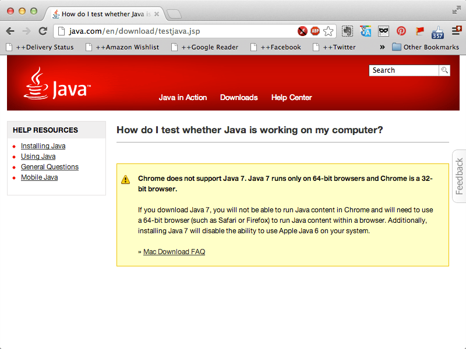The height and width of the screenshot is (349, 466).
Task: Open the ++Amazon Wishlist bookmark
Action: tap(122, 47)
